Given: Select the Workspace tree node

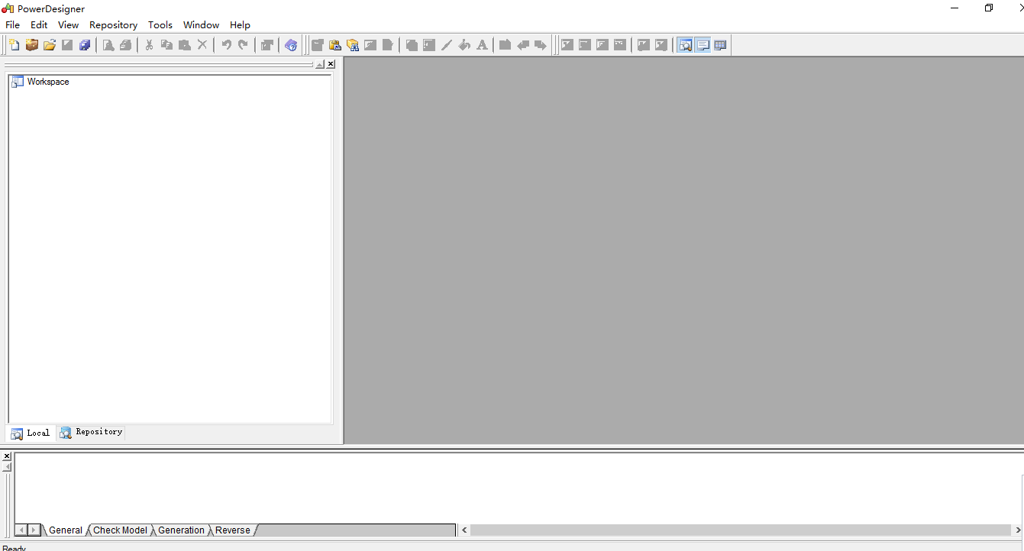Looking at the screenshot, I should pos(48,82).
